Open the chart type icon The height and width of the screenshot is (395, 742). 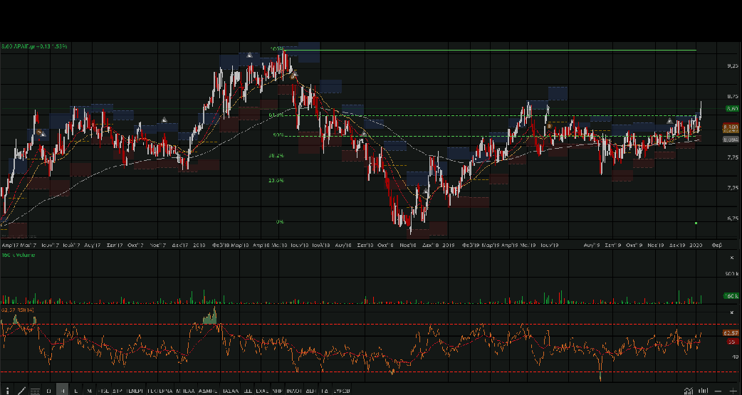click(689, 391)
